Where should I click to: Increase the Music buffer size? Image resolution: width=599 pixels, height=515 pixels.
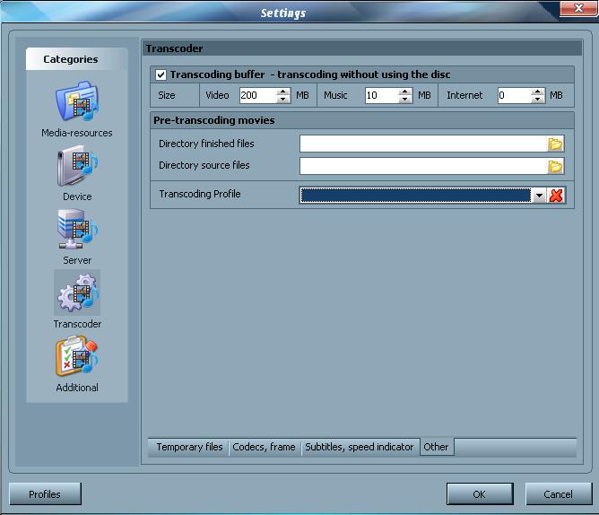pyautogui.click(x=404, y=92)
